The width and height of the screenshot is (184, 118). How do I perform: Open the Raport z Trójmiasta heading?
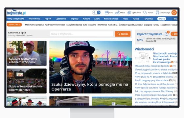(x=149, y=34)
